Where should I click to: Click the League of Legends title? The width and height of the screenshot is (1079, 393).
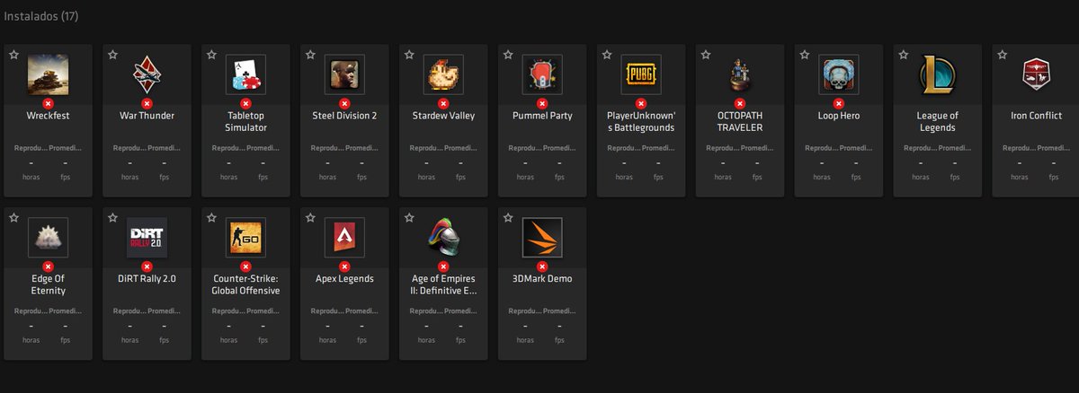pos(938,121)
